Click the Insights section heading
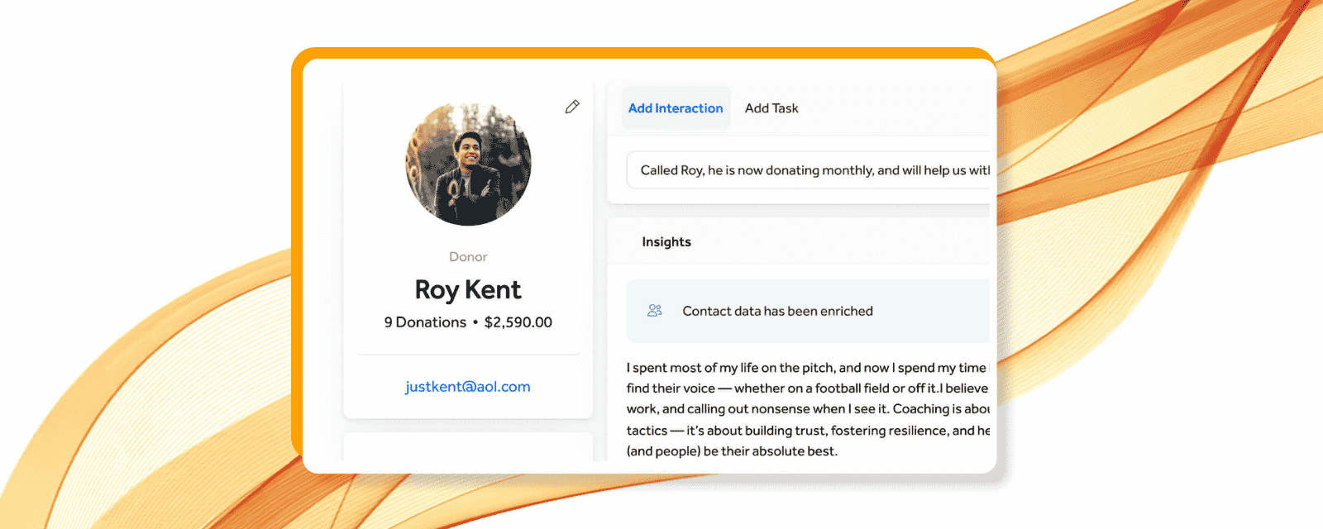The width and height of the screenshot is (1323, 529). tap(666, 242)
